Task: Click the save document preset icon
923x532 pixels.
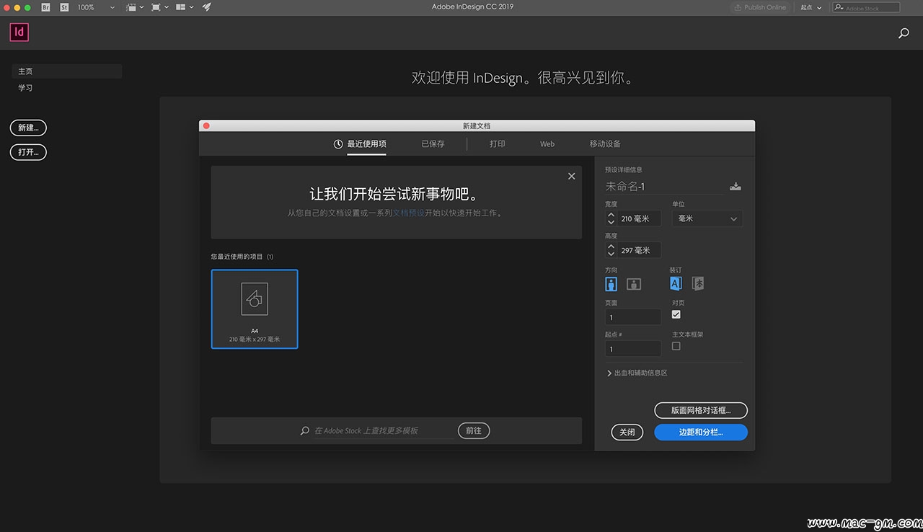Action: click(x=735, y=186)
